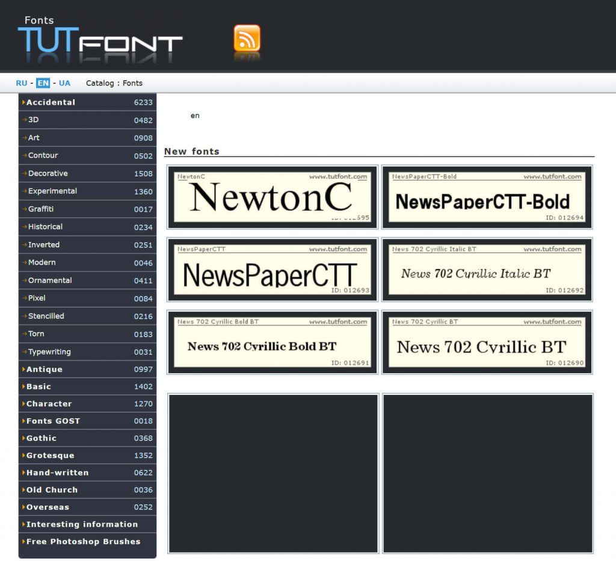Click the arrow icon beside Hand-written
The width and height of the screenshot is (616, 561).
coord(24,473)
